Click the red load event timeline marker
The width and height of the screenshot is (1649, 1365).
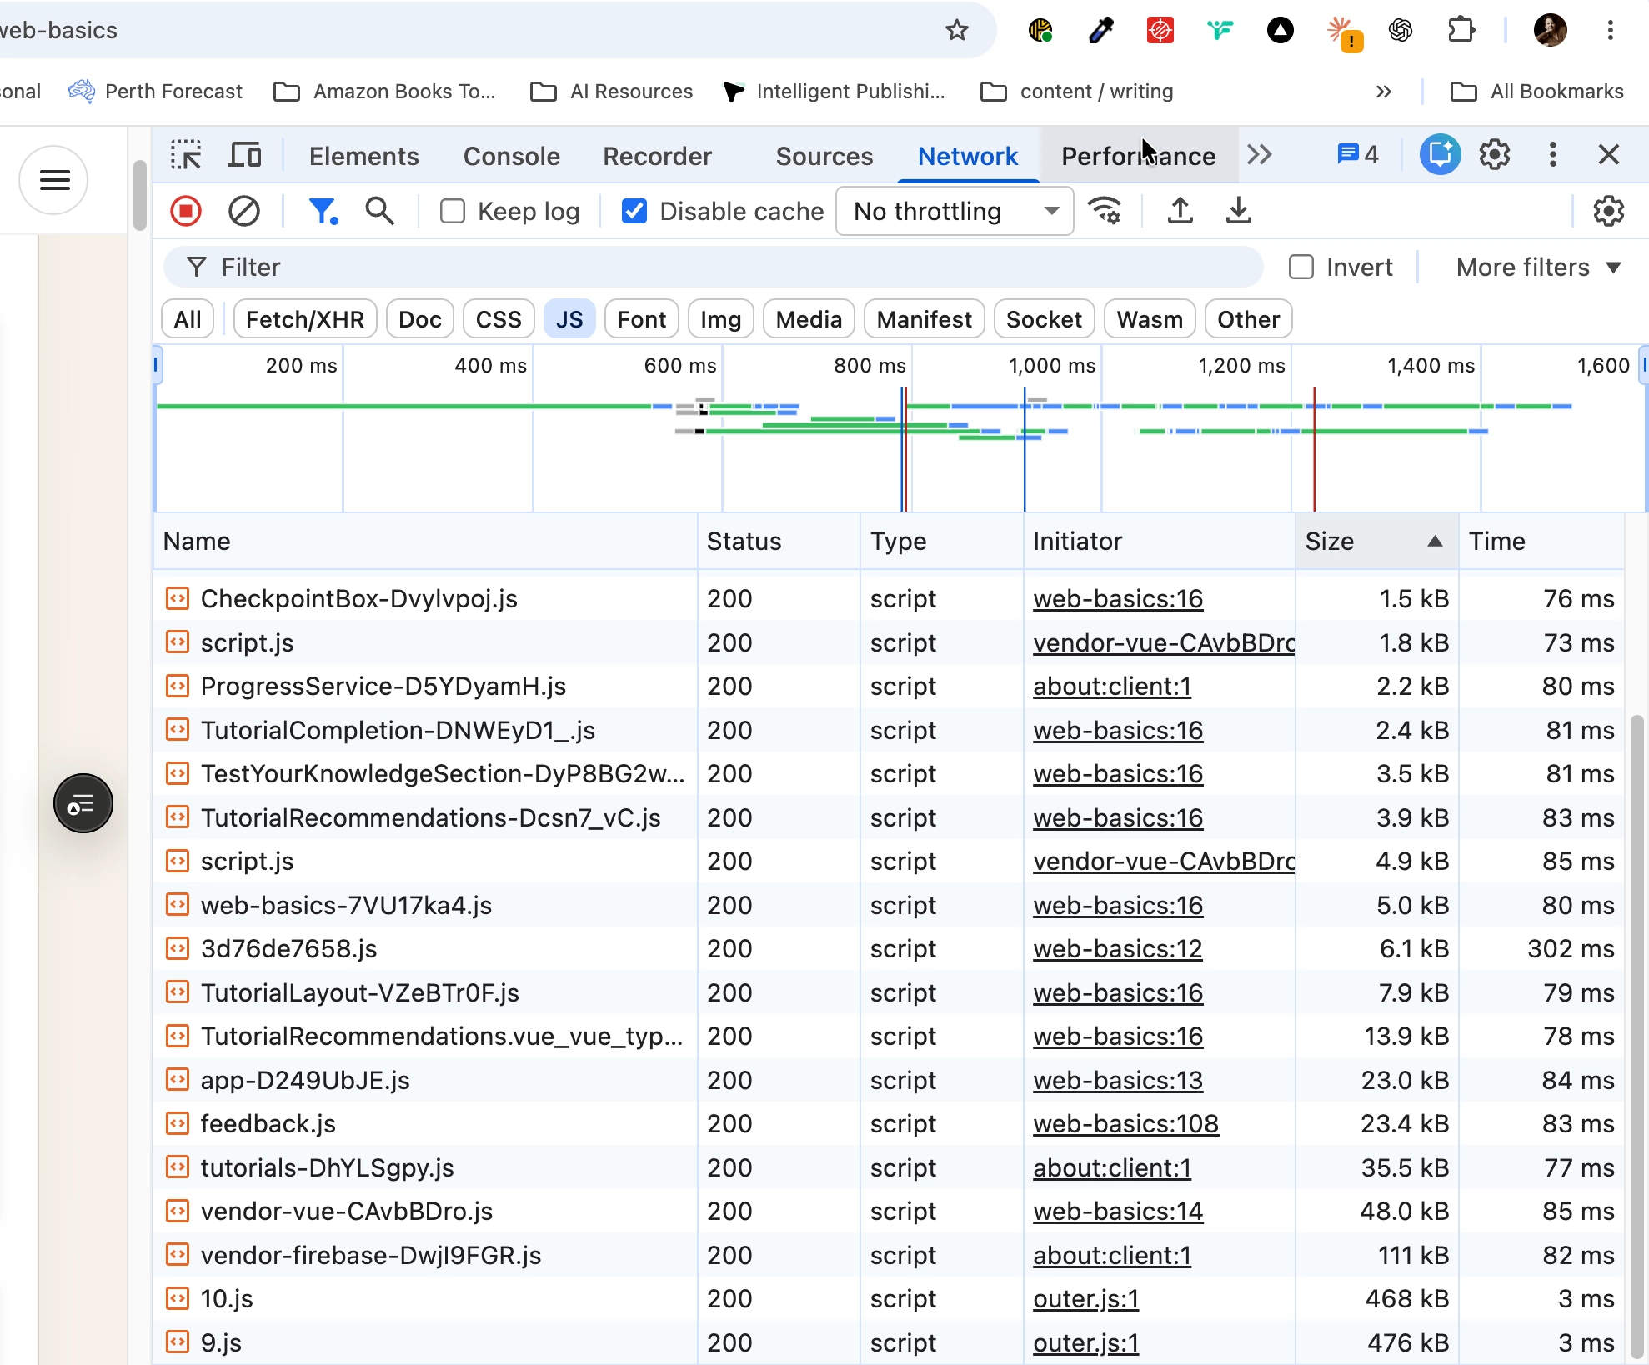[x=1315, y=450]
